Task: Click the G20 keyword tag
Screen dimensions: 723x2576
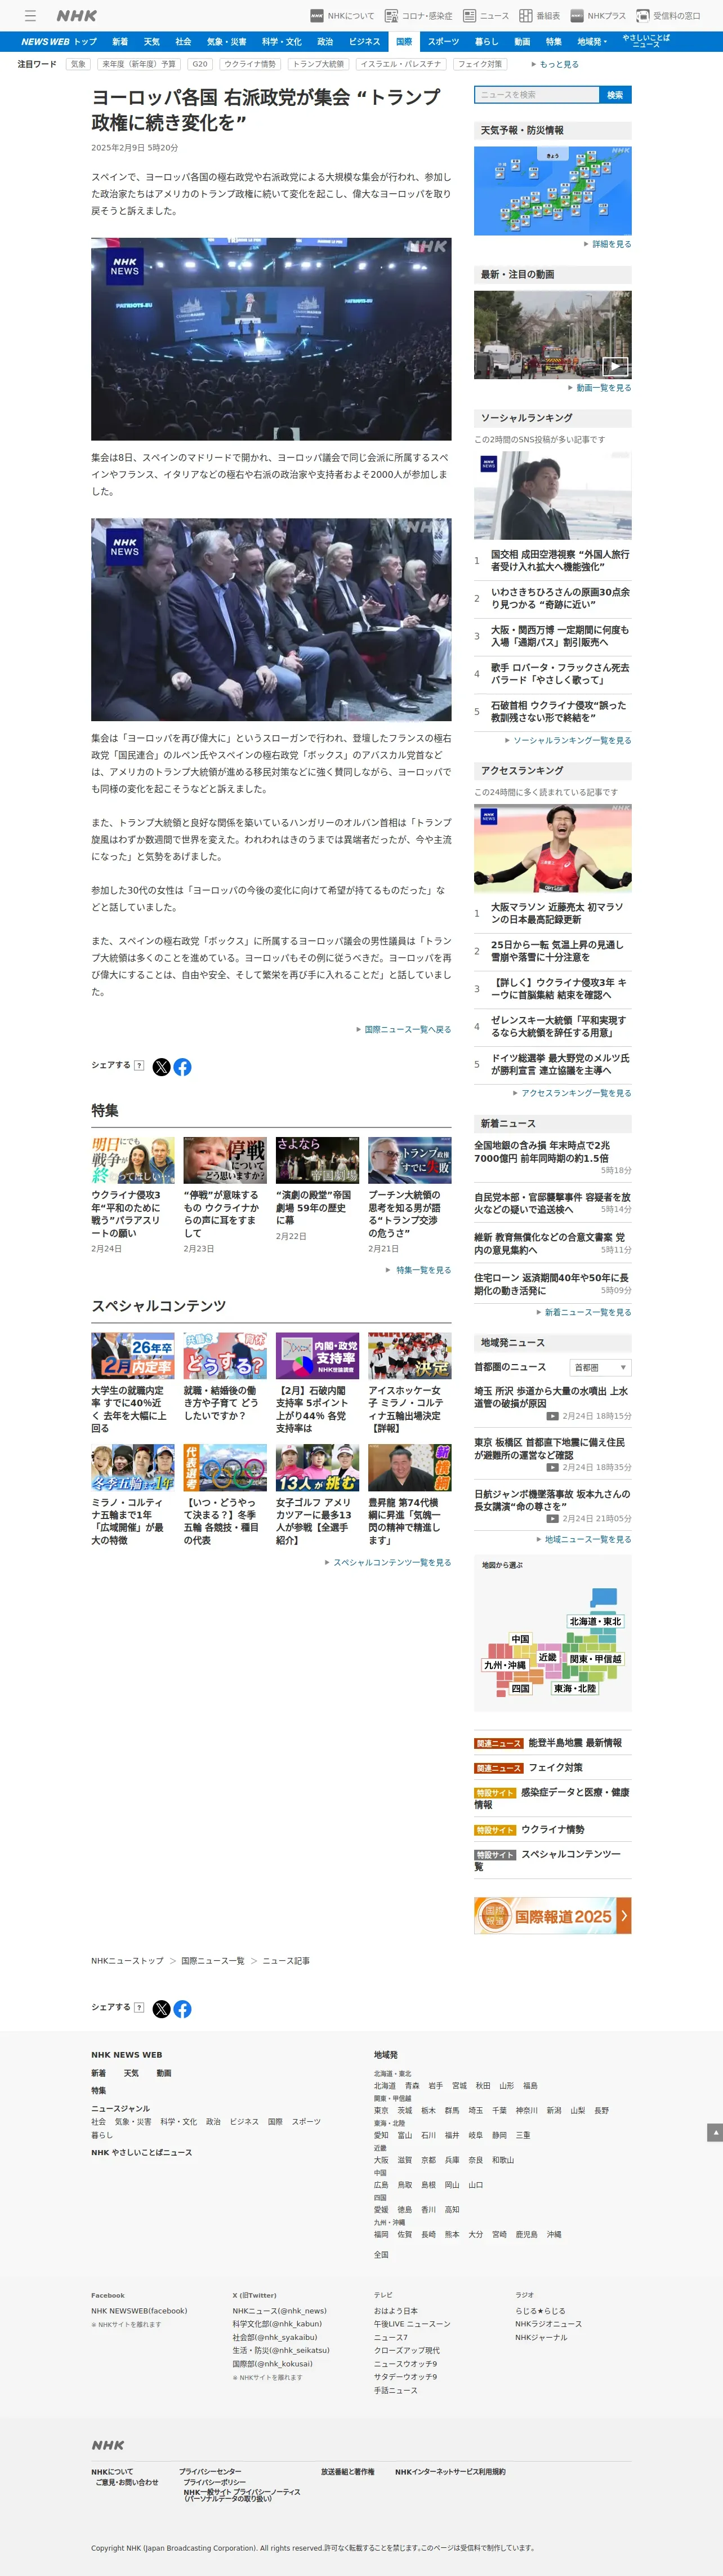Action: (200, 64)
